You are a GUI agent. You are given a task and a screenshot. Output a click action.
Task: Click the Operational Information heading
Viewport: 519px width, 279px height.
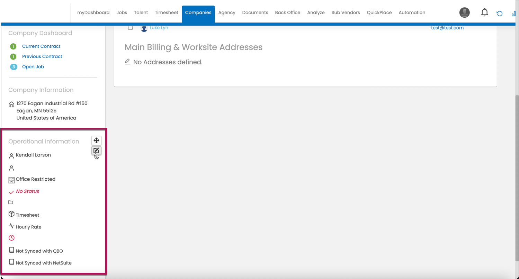click(44, 142)
